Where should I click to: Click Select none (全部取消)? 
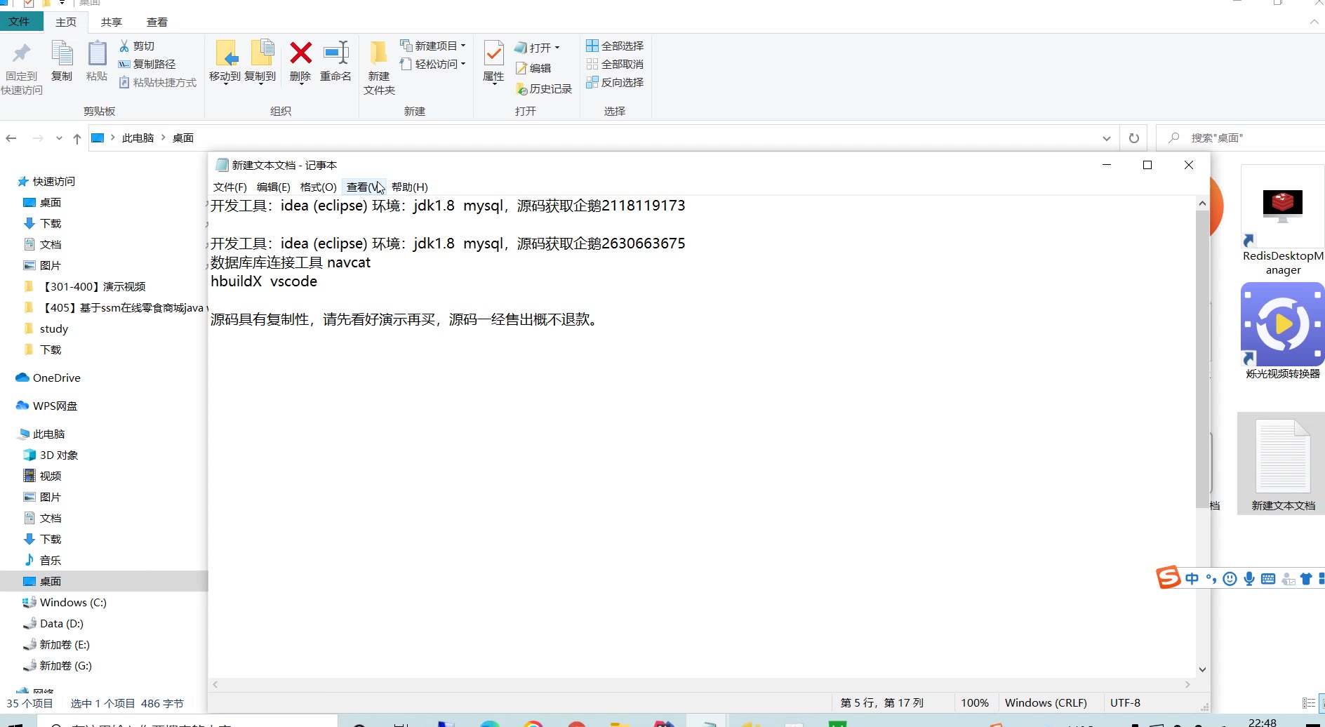[615, 64]
